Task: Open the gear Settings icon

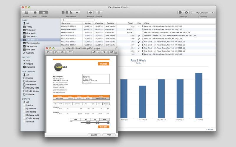Action: 186,13
